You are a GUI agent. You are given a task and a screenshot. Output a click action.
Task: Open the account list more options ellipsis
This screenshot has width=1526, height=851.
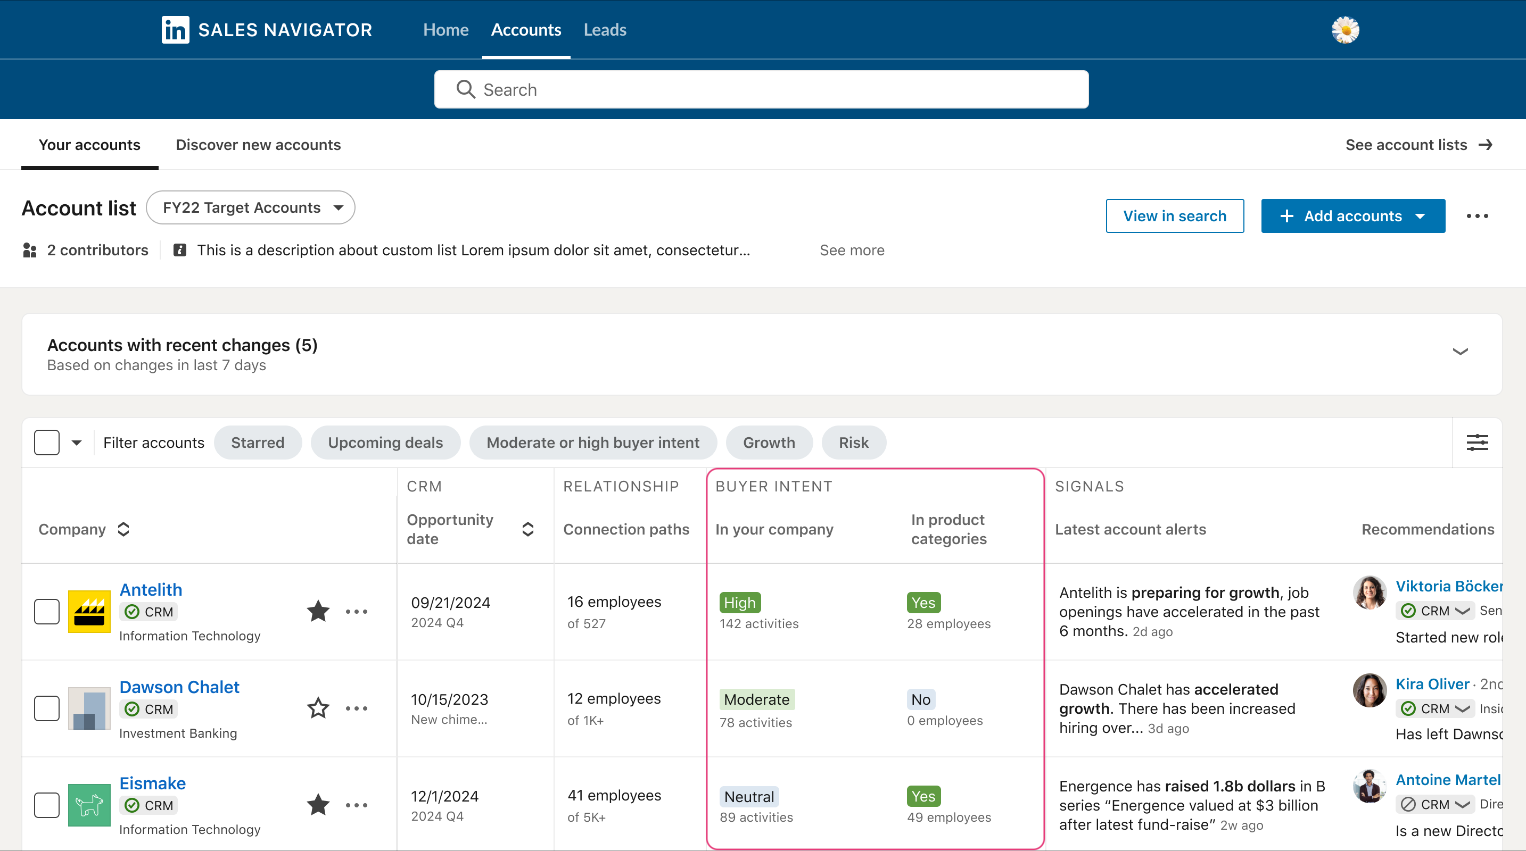[1477, 216]
